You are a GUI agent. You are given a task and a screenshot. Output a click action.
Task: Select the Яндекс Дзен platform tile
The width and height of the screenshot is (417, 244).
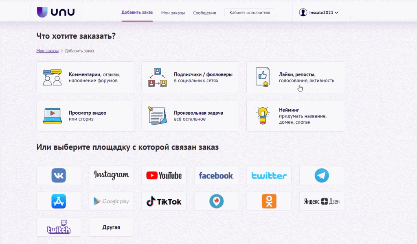tap(321, 201)
